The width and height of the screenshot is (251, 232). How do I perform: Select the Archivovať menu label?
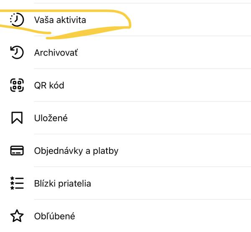tap(56, 53)
